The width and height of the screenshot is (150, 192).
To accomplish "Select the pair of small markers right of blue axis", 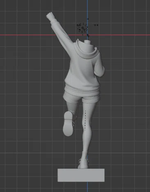I will click(x=96, y=25).
